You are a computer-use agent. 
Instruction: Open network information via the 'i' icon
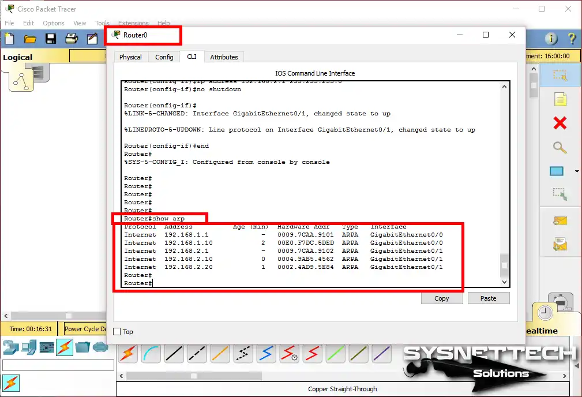coord(551,38)
